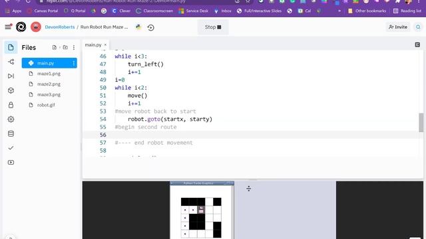Open the Version control sidebar icon

point(11,62)
